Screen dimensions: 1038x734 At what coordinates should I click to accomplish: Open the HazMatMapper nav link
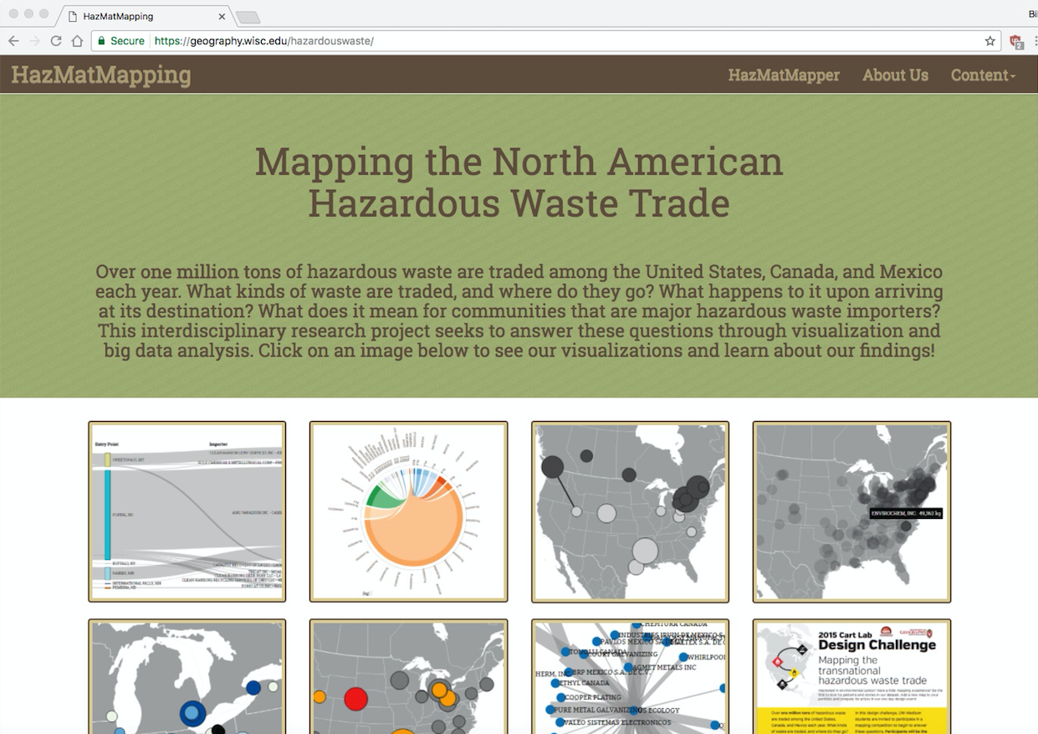(784, 75)
